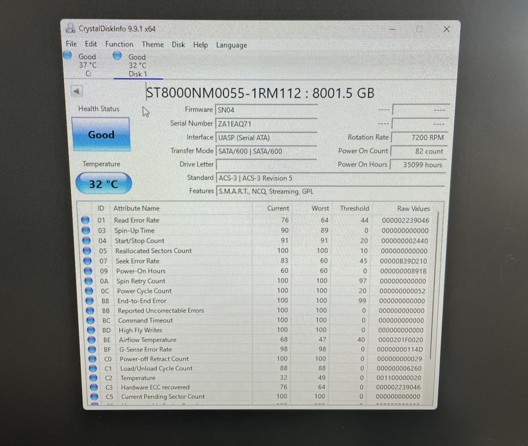Click the status icon for End-to-End Error
528x446 pixels.
(x=90, y=301)
